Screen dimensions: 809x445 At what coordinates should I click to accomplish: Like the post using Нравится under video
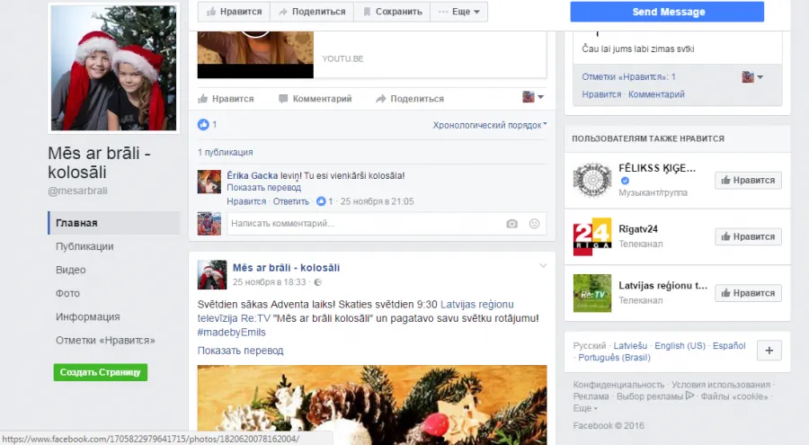[x=226, y=99]
